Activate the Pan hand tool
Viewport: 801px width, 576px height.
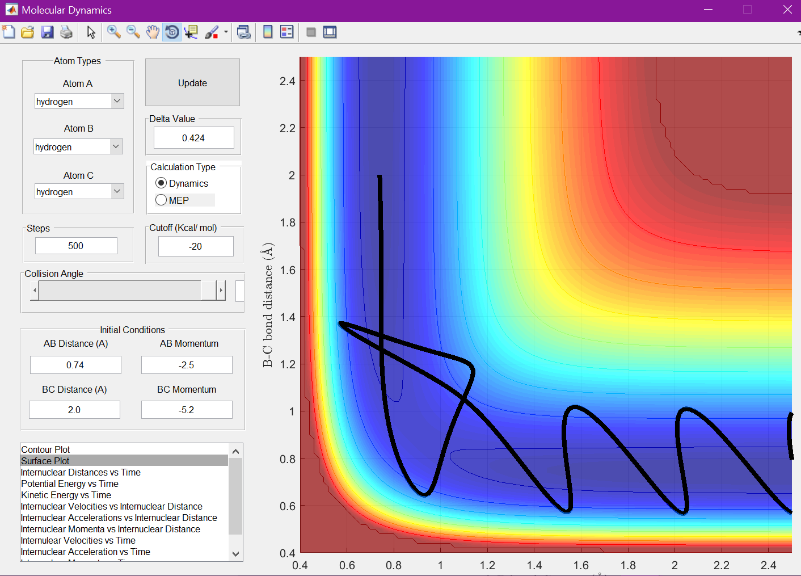pyautogui.click(x=153, y=32)
